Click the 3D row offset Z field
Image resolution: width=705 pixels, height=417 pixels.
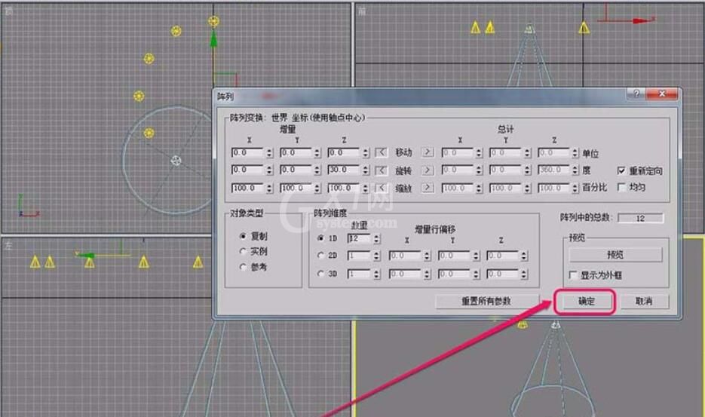point(504,274)
